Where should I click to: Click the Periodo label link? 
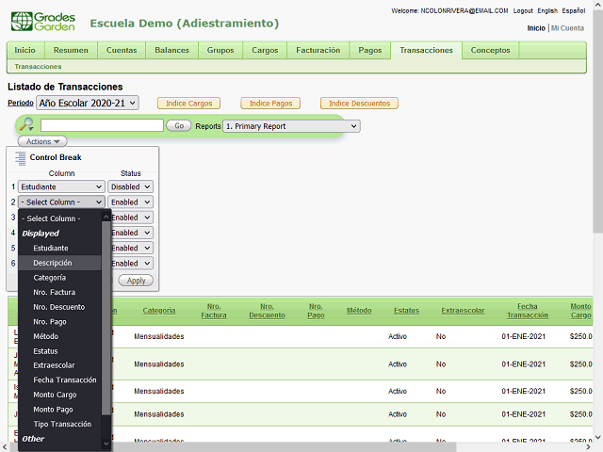tap(21, 103)
